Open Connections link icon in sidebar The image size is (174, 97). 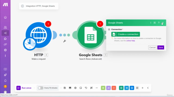click(x=5, y=44)
